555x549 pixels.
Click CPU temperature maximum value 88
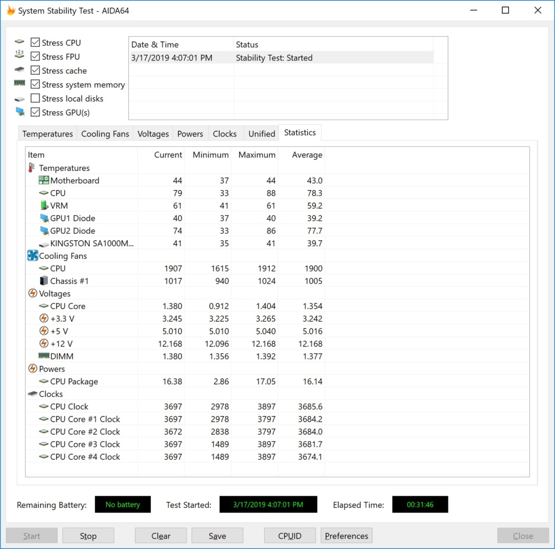pyautogui.click(x=271, y=193)
